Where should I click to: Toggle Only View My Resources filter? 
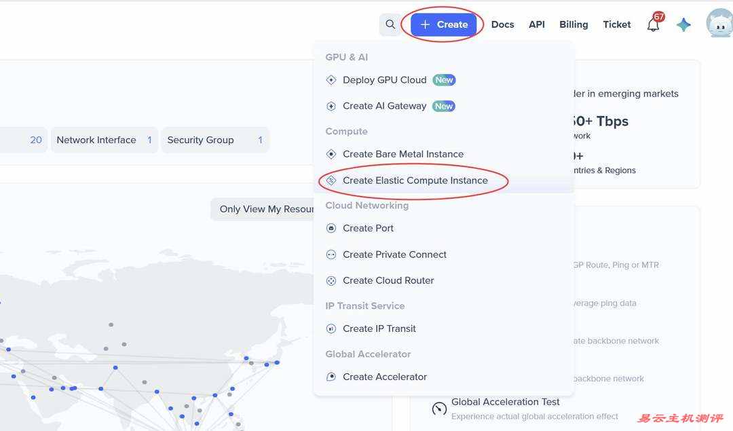coord(266,209)
